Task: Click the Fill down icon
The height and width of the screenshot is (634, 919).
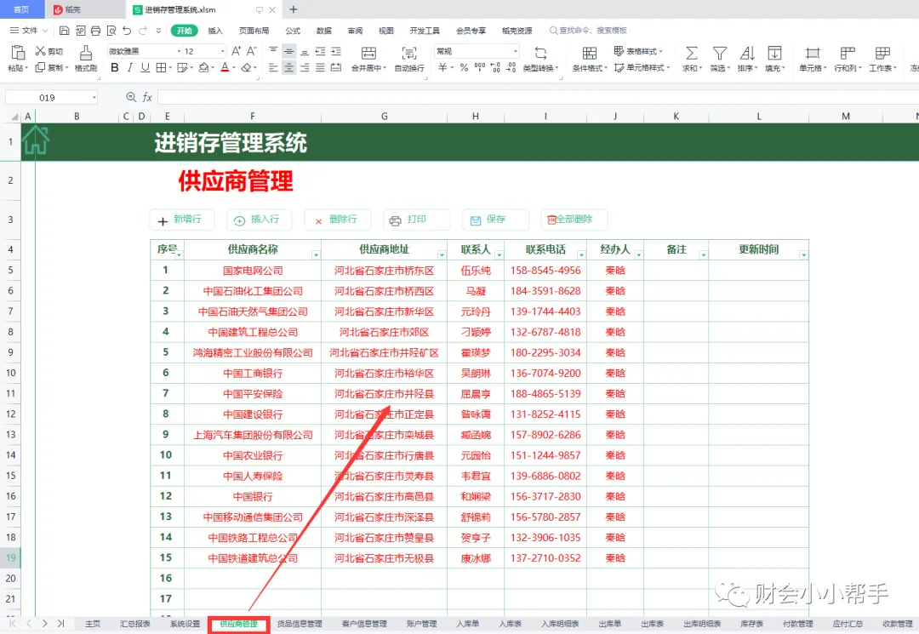Action: [775, 54]
